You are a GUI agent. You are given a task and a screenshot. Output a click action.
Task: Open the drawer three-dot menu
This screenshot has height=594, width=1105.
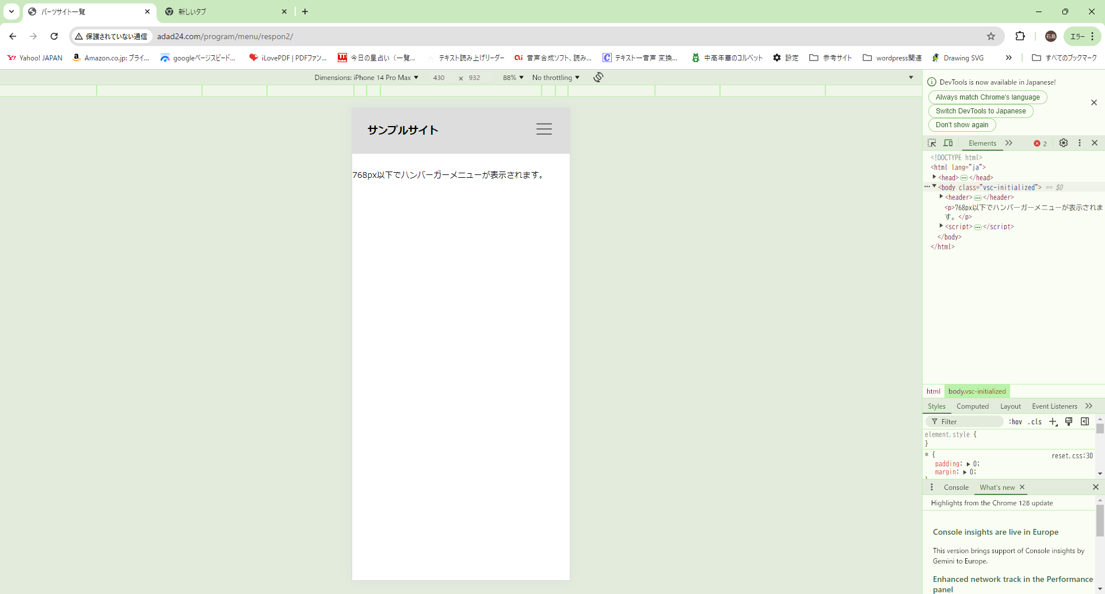click(932, 488)
